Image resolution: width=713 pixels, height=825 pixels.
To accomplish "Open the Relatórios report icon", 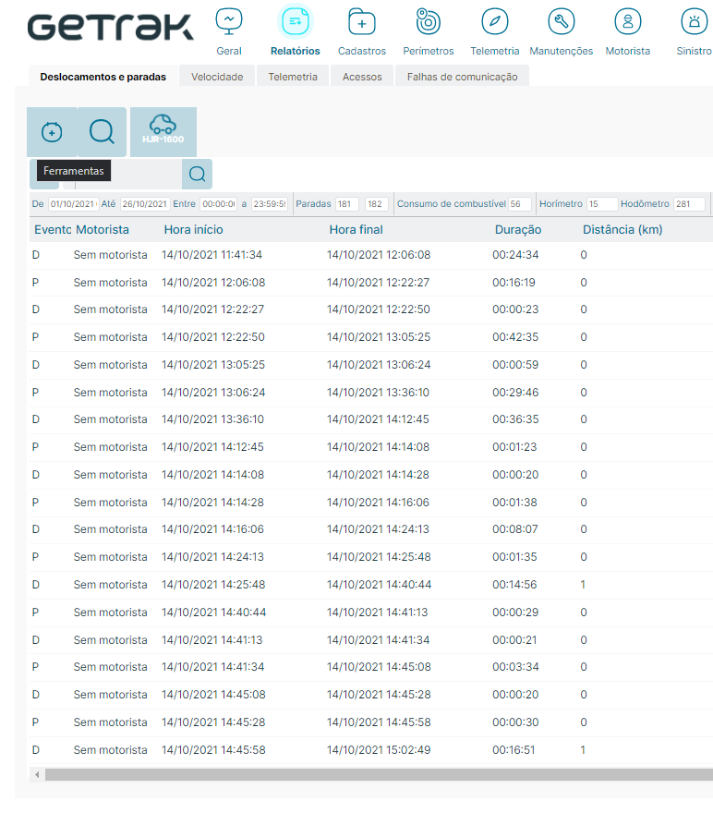I will coord(296,22).
